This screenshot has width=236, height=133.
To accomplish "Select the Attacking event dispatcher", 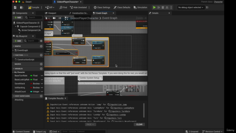I will point(19,100).
